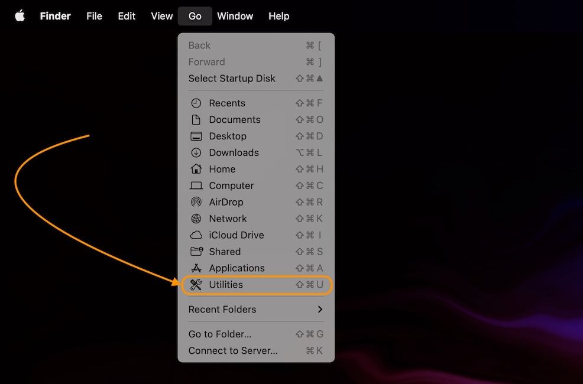
Task: Click the iCloud Drive cloud icon
Action: tap(196, 235)
